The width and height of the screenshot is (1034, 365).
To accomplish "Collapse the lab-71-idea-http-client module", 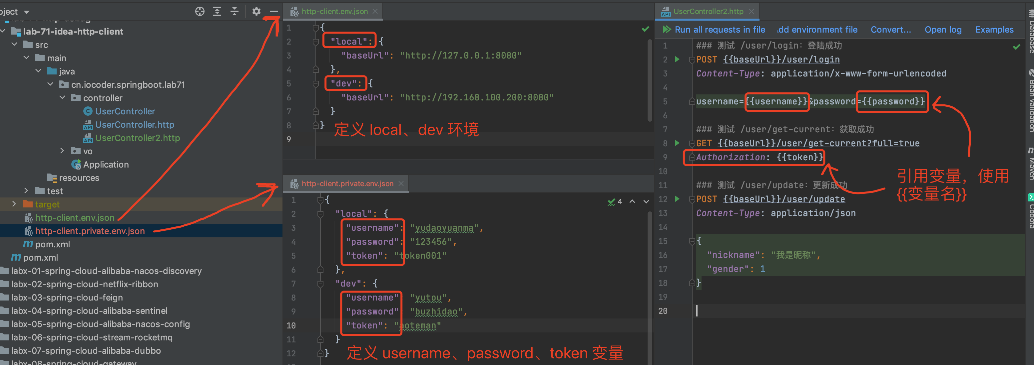I will tap(3, 31).
